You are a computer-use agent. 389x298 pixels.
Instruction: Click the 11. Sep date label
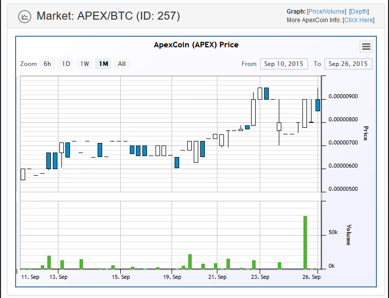tap(30, 277)
